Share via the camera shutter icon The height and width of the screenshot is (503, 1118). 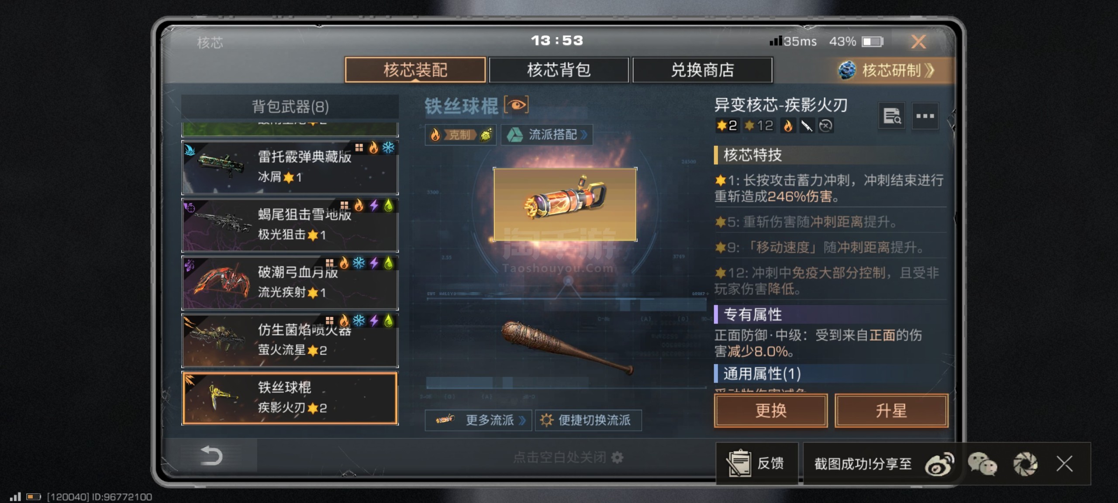(1025, 464)
